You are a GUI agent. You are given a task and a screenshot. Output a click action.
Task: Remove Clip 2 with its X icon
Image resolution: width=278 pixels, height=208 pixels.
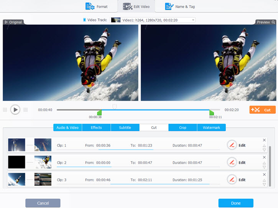(264, 157)
